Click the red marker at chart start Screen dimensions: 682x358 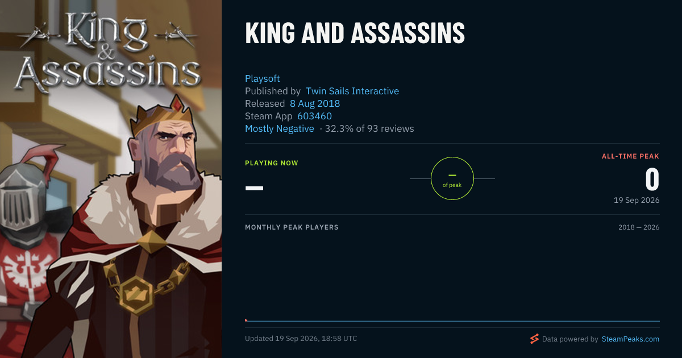pyautogui.click(x=246, y=320)
